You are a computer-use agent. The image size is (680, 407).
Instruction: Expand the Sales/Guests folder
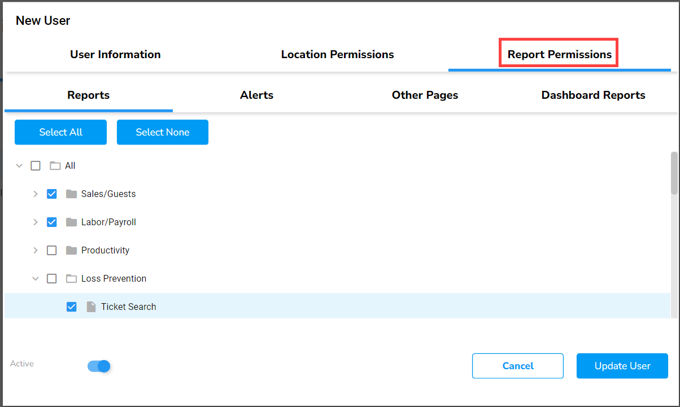coord(36,194)
